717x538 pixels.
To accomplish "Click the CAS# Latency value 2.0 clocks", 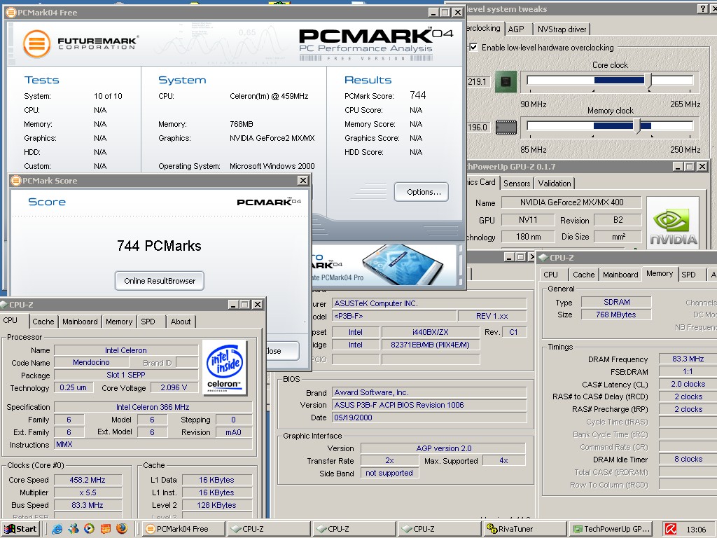I will tap(688, 385).
